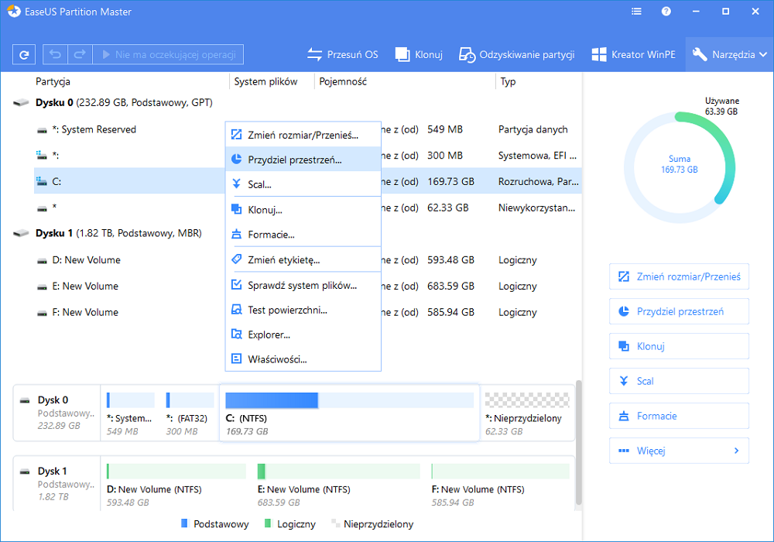Choose Przydziel przestrzeń... from context menu

(x=303, y=159)
